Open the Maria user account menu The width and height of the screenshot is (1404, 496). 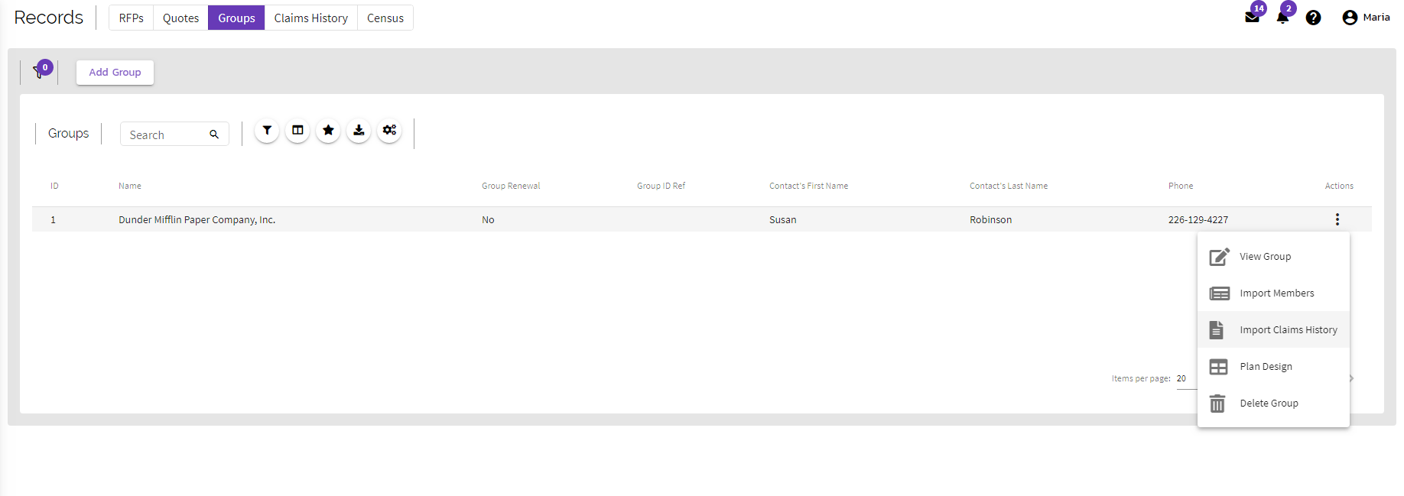click(x=1366, y=18)
